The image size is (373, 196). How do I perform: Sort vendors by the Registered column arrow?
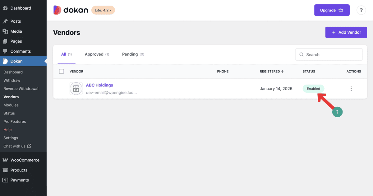(282, 71)
